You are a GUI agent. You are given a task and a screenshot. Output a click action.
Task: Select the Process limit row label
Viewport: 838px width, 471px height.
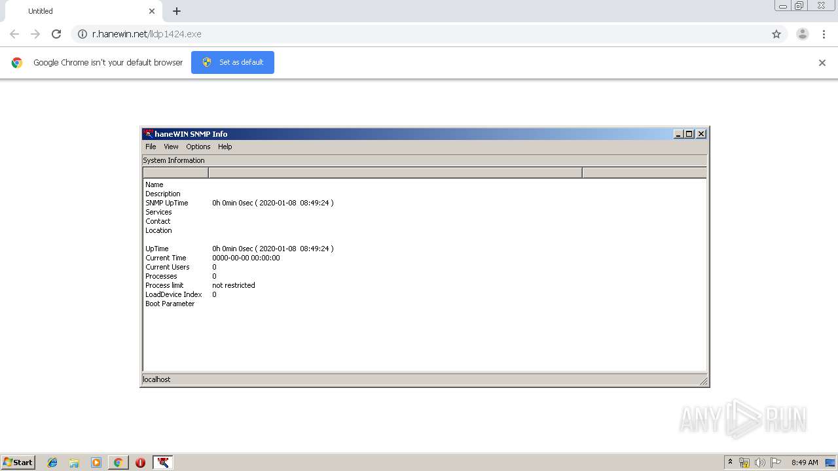pos(164,285)
